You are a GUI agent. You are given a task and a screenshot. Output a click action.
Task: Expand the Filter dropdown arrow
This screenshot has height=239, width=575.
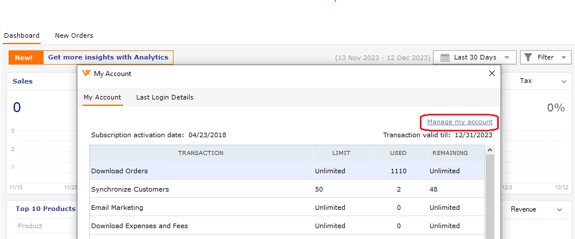564,57
